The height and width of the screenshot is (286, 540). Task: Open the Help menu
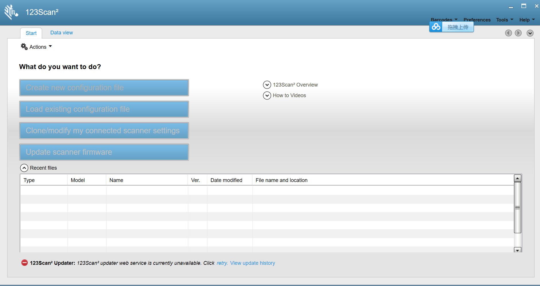click(x=527, y=20)
